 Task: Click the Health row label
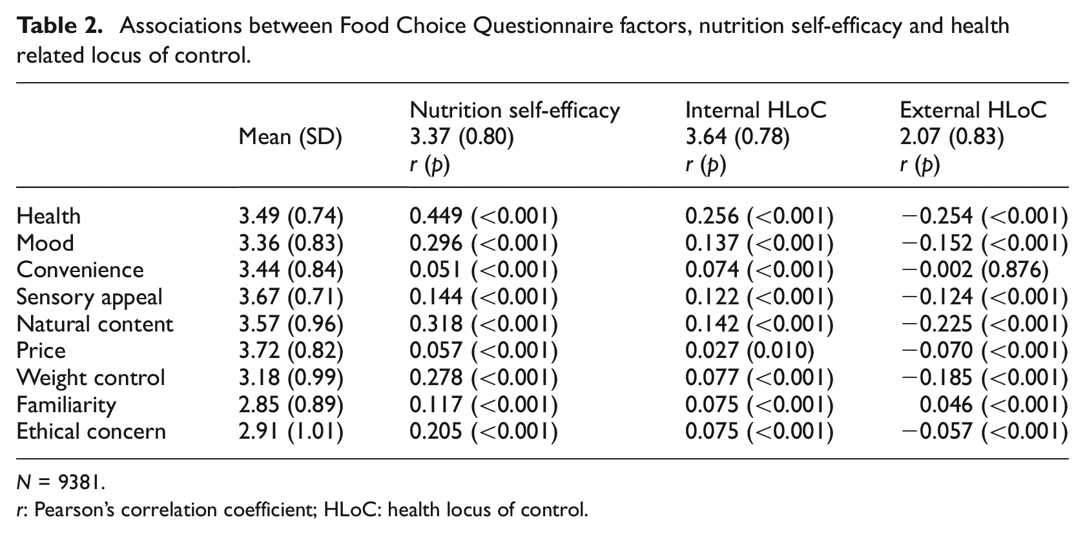[x=48, y=216]
